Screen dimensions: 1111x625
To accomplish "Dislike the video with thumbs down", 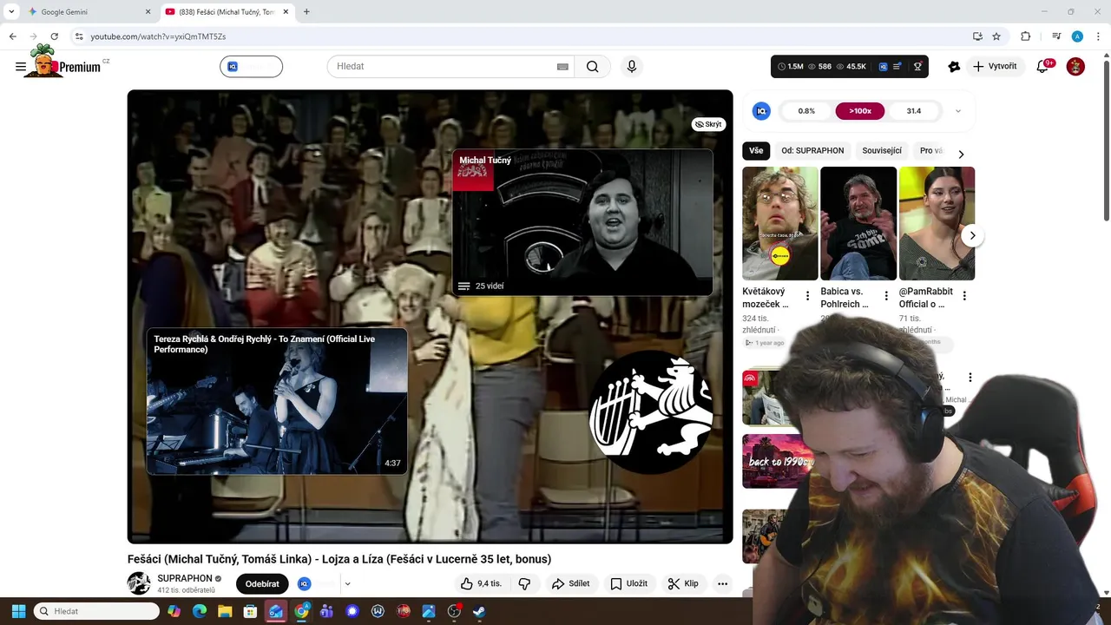I will pos(524,583).
